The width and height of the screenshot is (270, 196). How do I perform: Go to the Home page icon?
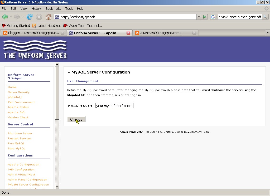[x=49, y=17]
